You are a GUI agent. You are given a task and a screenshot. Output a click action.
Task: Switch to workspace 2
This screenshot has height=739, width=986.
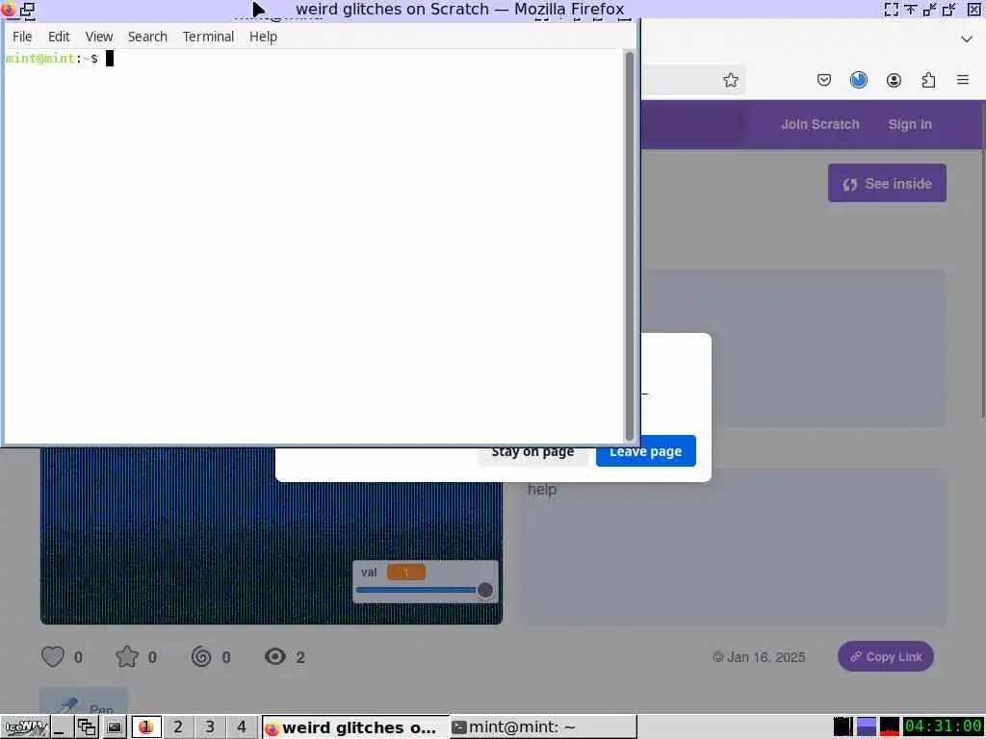coord(178,727)
